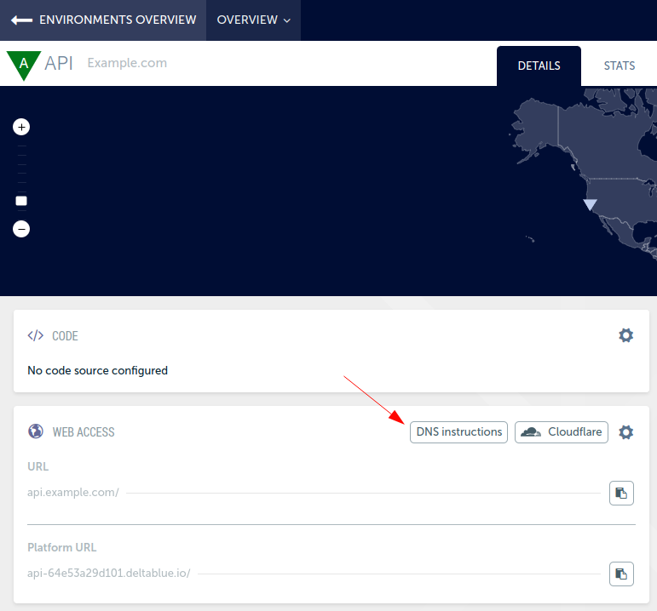Image resolution: width=657 pixels, height=611 pixels.
Task: Click the Cloudflare button
Action: (x=562, y=432)
